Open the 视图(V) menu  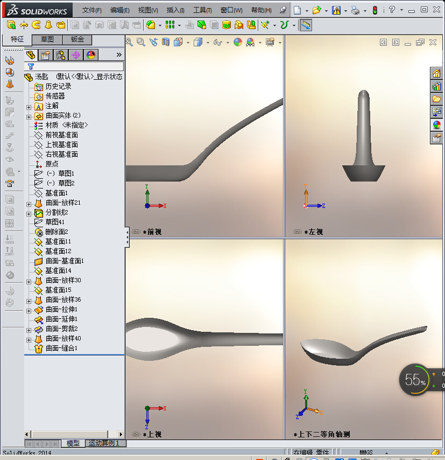click(148, 10)
